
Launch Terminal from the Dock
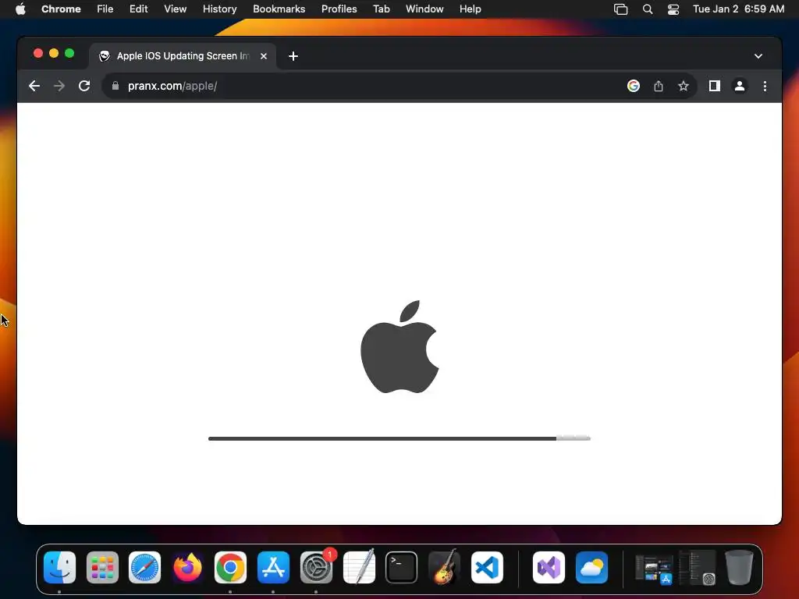pyautogui.click(x=402, y=568)
